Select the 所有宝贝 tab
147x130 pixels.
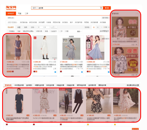pyautogui.click(x=11, y=13)
